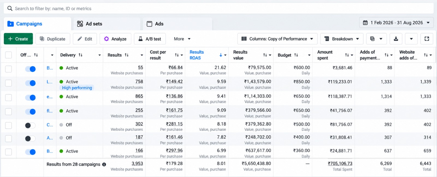The width and height of the screenshot is (437, 177).
Task: Click the search magnifier icon
Action: pyautogui.click(x=10, y=8)
